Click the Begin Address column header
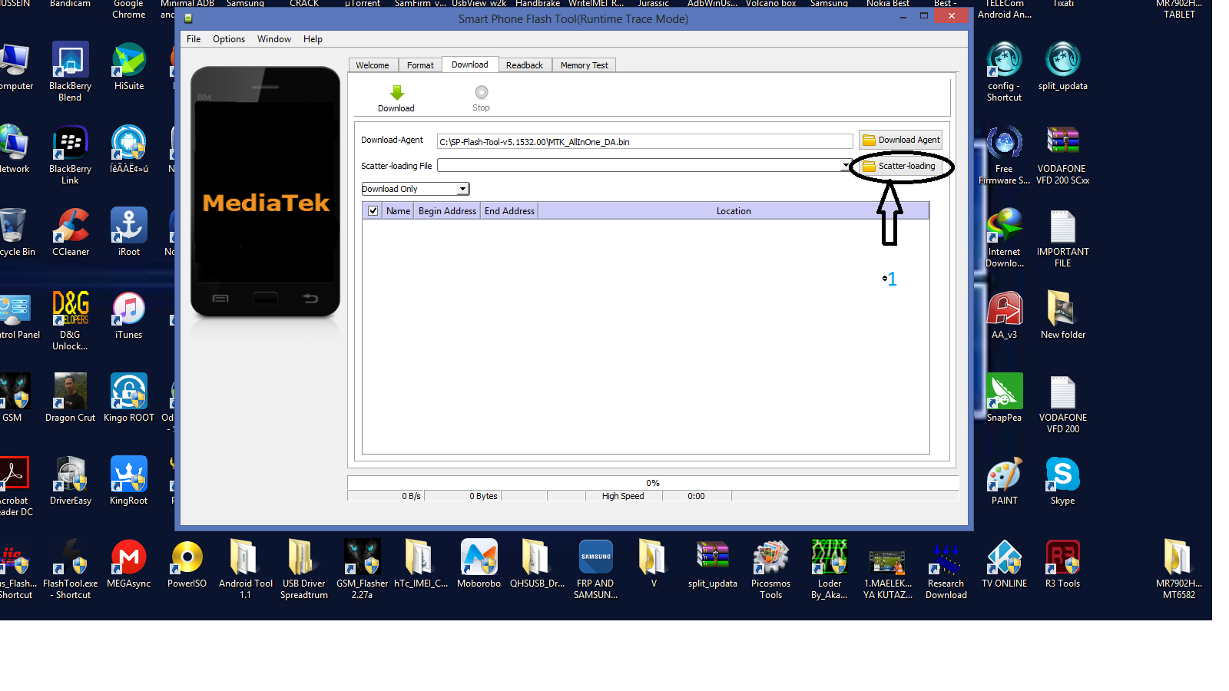This screenshot has height=691, width=1229. pyautogui.click(x=447, y=211)
